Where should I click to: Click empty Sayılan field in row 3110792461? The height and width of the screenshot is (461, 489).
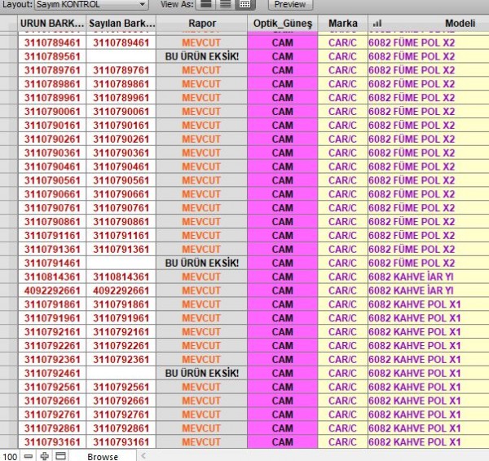pos(121,373)
